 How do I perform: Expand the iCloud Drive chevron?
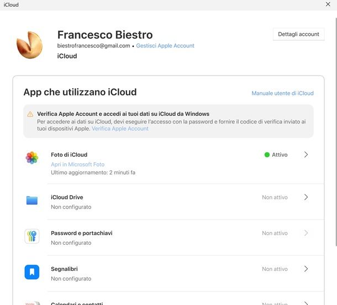[306, 197]
